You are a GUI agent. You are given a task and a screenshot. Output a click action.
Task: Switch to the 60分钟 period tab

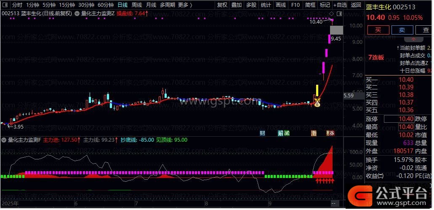[105, 5]
